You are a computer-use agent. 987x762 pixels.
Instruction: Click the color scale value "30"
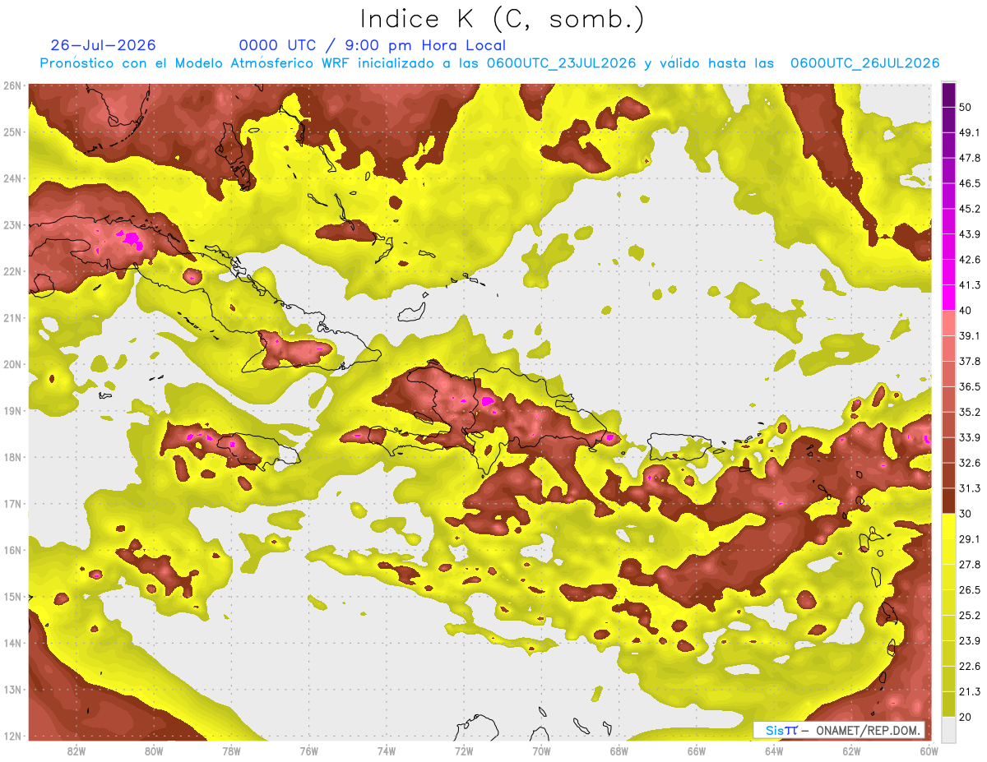[966, 514]
